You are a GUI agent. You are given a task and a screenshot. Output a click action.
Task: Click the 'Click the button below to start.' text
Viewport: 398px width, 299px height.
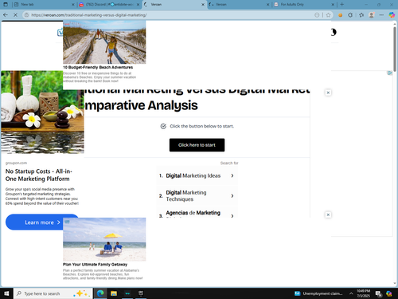click(201, 126)
